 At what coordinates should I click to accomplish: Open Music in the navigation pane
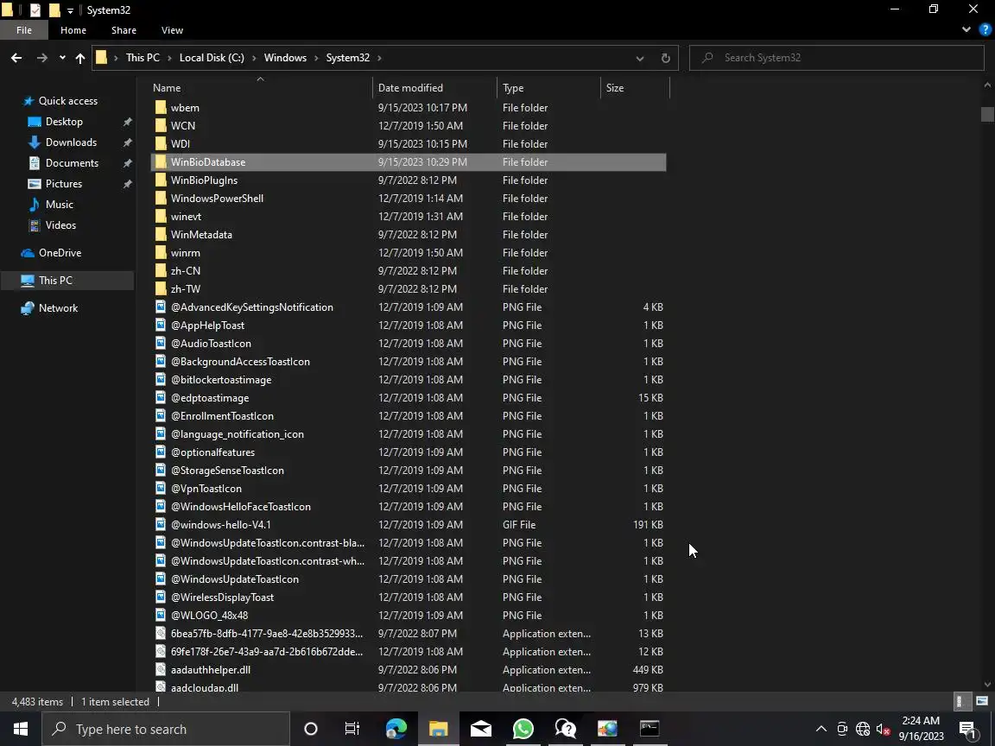coord(59,205)
